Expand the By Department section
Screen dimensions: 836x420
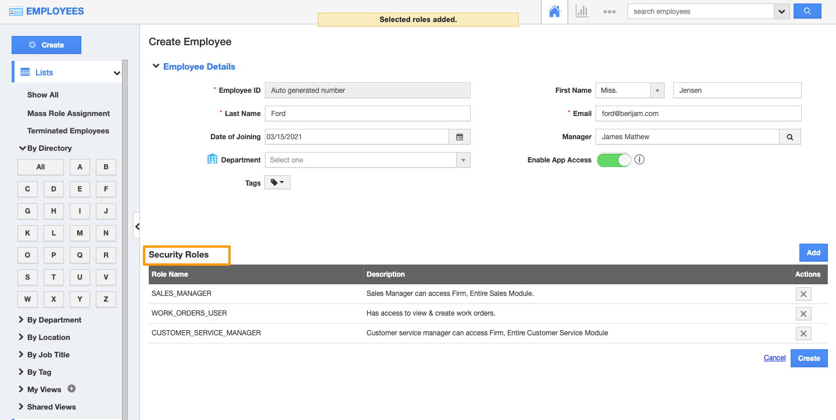53,320
